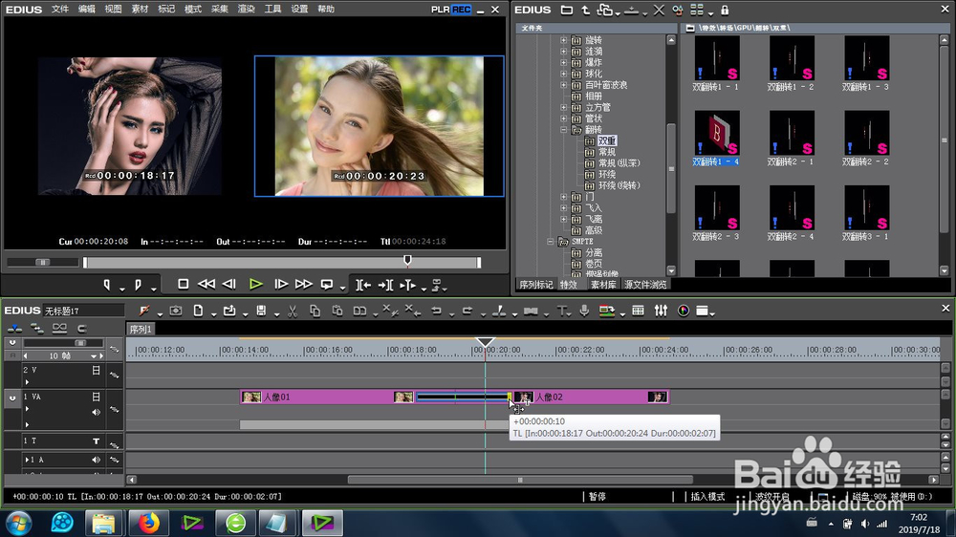Mute audio on track 1 VA
The width and height of the screenshot is (956, 537).
(96, 412)
